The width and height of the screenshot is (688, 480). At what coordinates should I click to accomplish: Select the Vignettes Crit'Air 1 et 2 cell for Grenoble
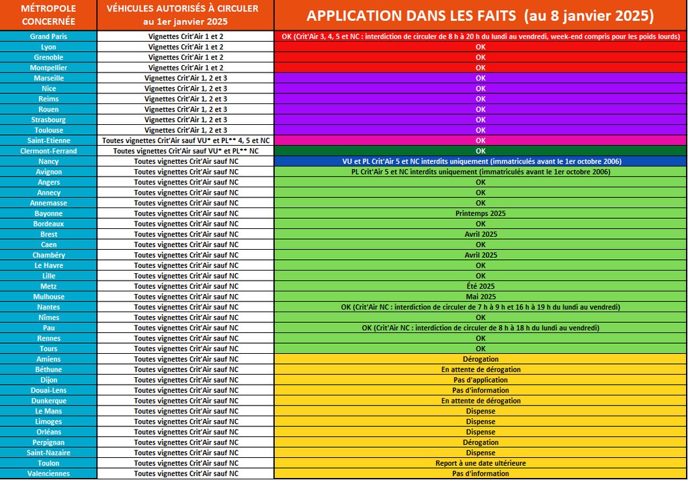(x=185, y=57)
